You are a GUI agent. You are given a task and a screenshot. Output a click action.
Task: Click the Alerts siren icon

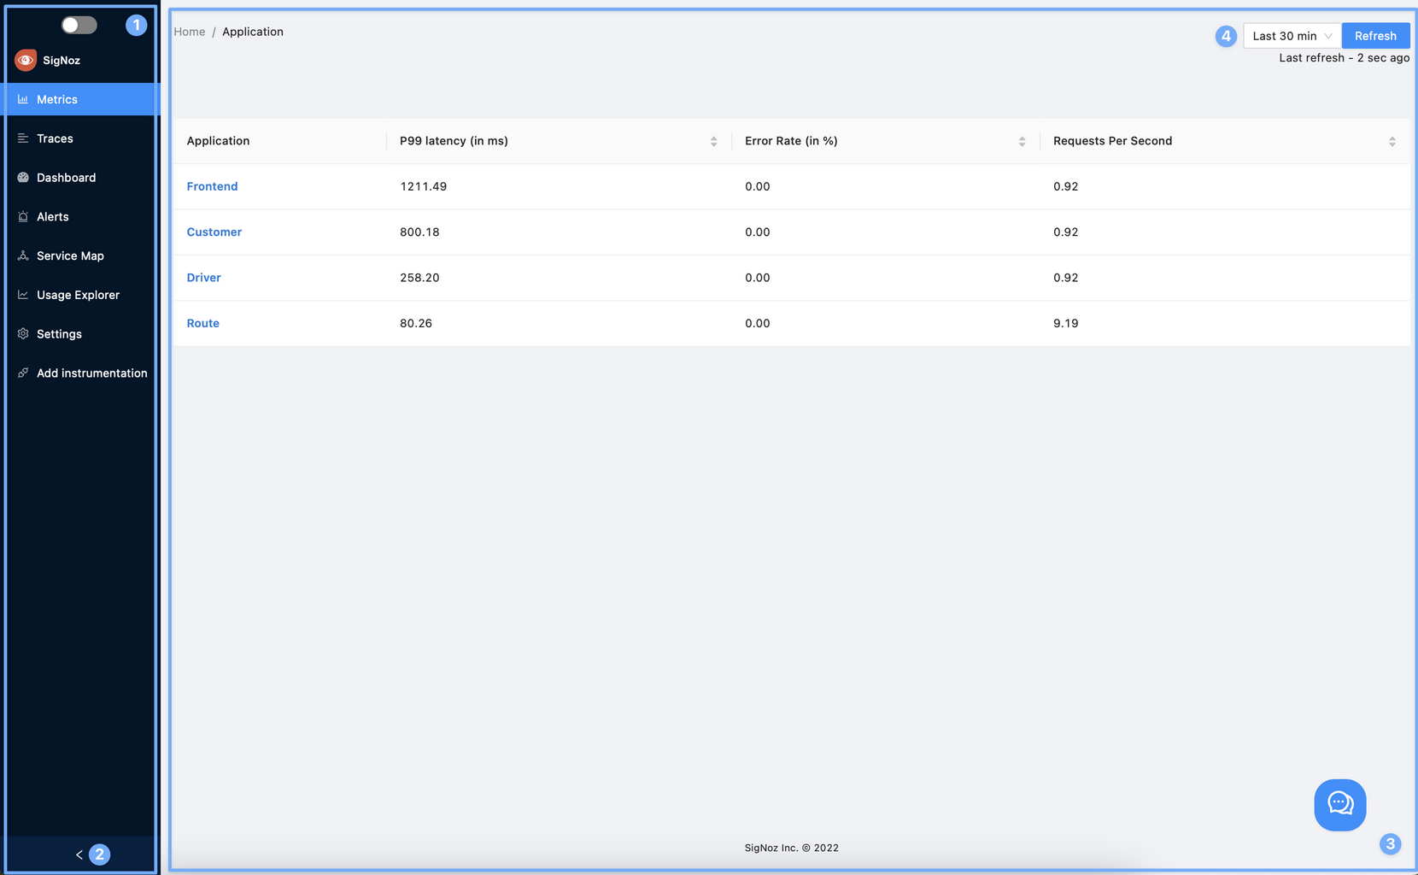(x=23, y=217)
